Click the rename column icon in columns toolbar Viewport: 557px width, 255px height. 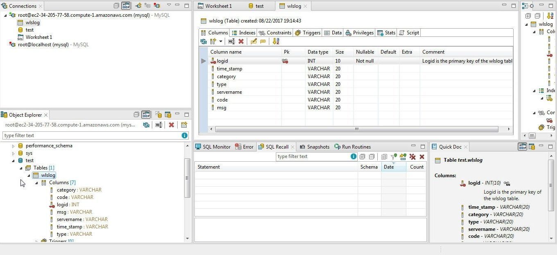[231, 41]
